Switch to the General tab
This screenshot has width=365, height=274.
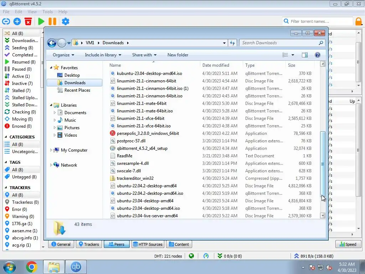point(61,244)
